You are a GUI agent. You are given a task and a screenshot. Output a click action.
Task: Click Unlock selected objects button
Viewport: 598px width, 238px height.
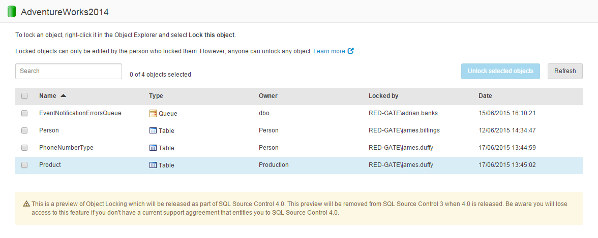pos(500,71)
